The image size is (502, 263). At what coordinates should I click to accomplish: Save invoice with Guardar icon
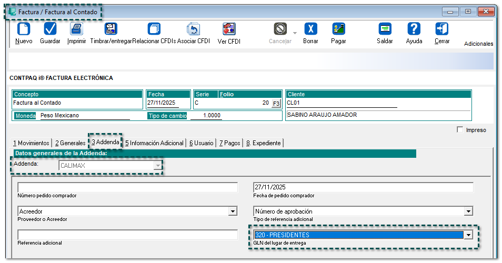coord(50,29)
